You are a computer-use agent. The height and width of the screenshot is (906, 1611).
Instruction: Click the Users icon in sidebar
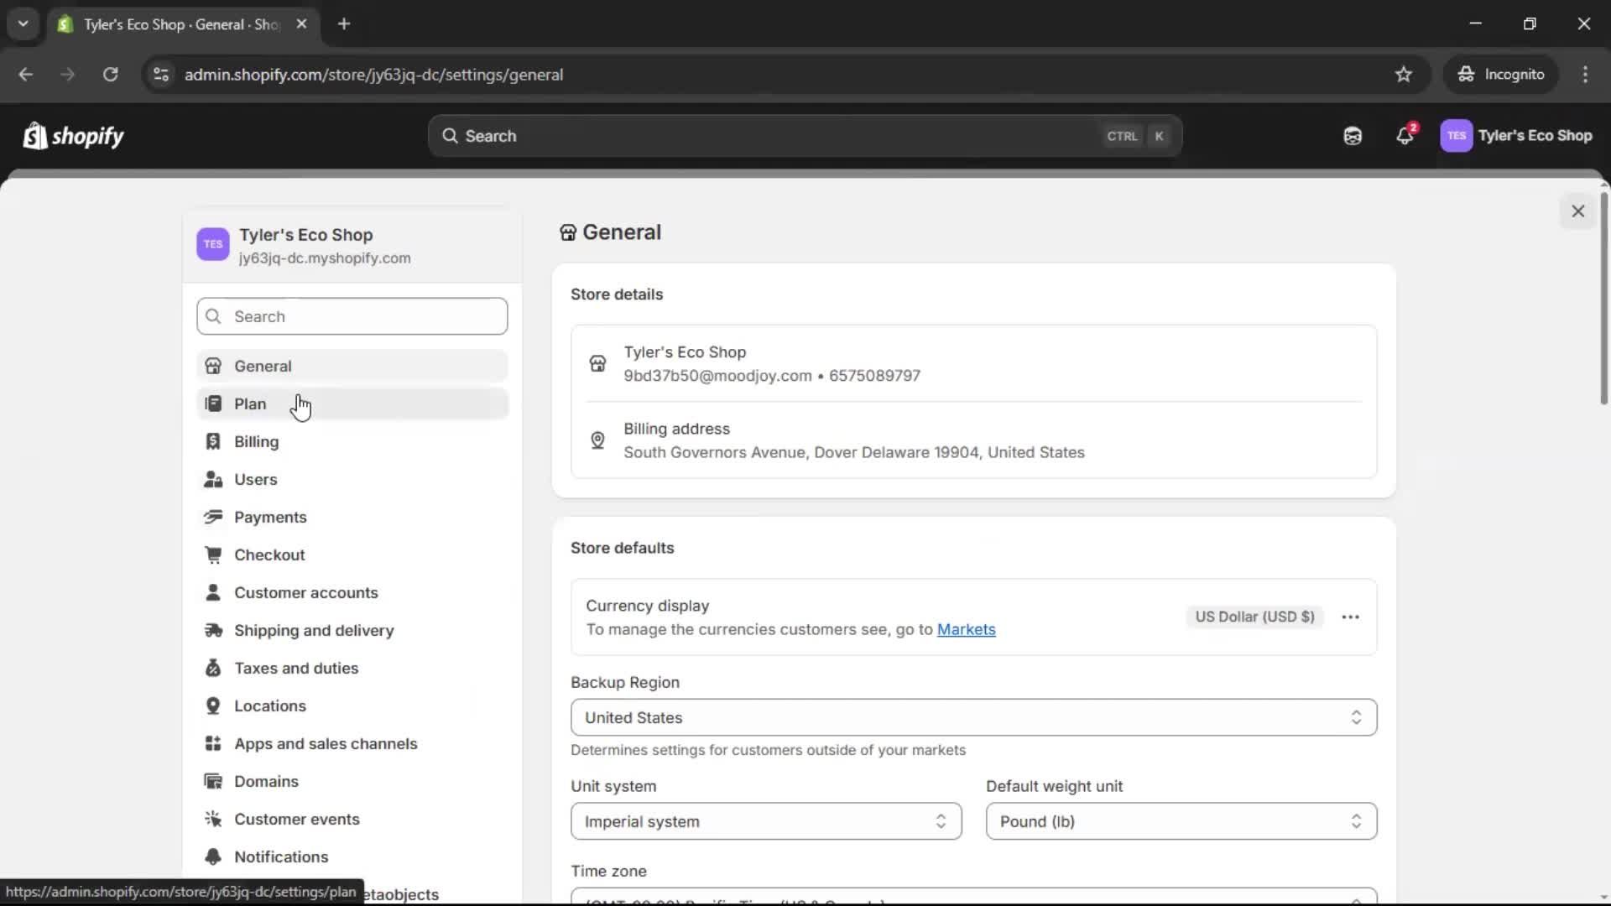213,479
